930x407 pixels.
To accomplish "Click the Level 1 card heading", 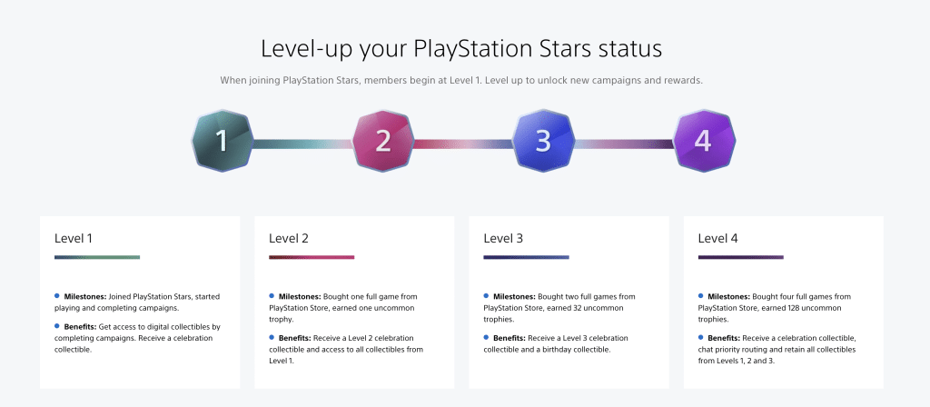I will (74, 239).
